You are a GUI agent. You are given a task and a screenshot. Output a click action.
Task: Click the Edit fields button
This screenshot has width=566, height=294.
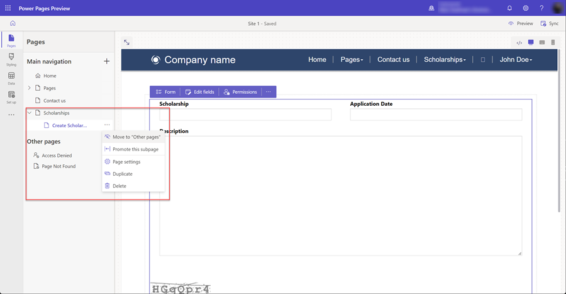coord(199,92)
